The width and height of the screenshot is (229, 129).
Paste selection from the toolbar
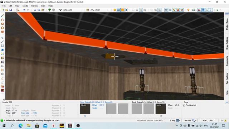pos(43,10)
